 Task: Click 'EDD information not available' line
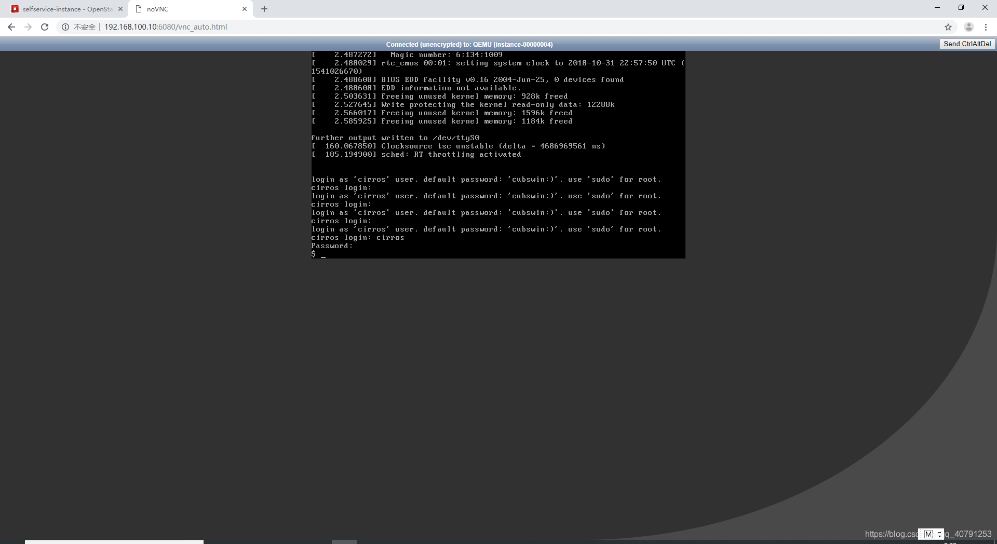pyautogui.click(x=416, y=88)
